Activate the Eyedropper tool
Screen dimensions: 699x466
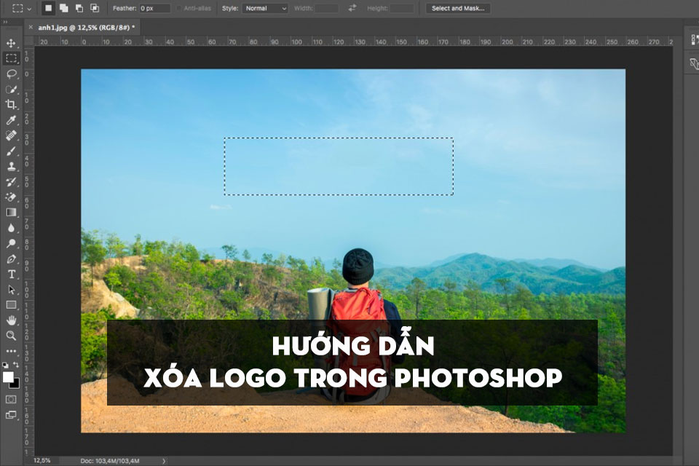11,120
